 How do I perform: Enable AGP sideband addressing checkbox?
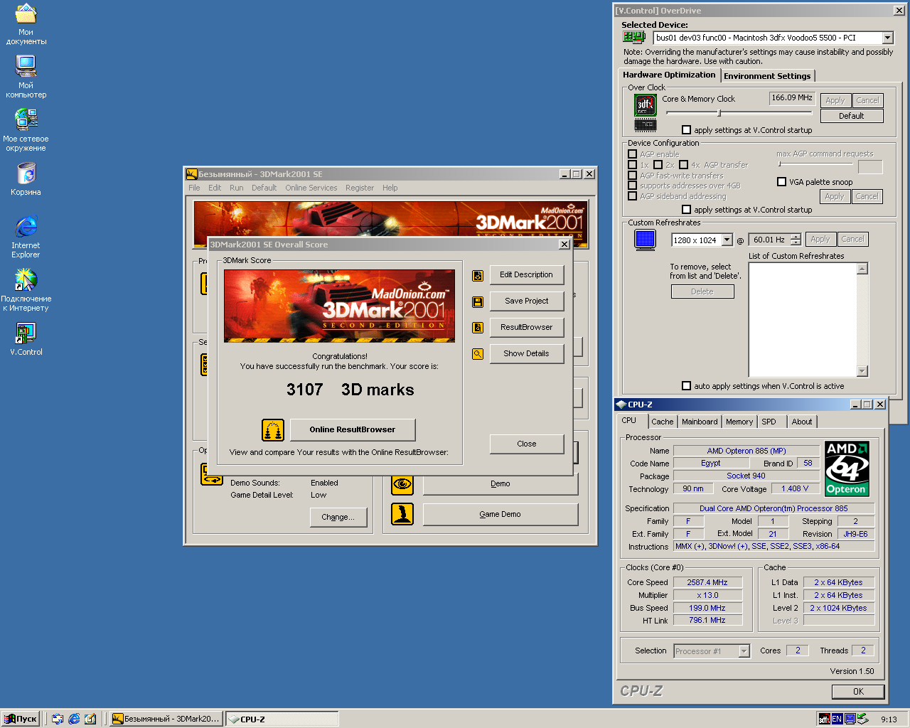pos(632,196)
